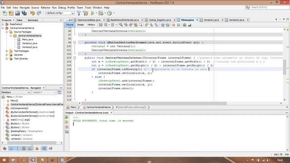Viewport: 290px width, 163px height.
Task: Click the Start Macro Recording red icon
Action: pyautogui.click(x=174, y=25)
